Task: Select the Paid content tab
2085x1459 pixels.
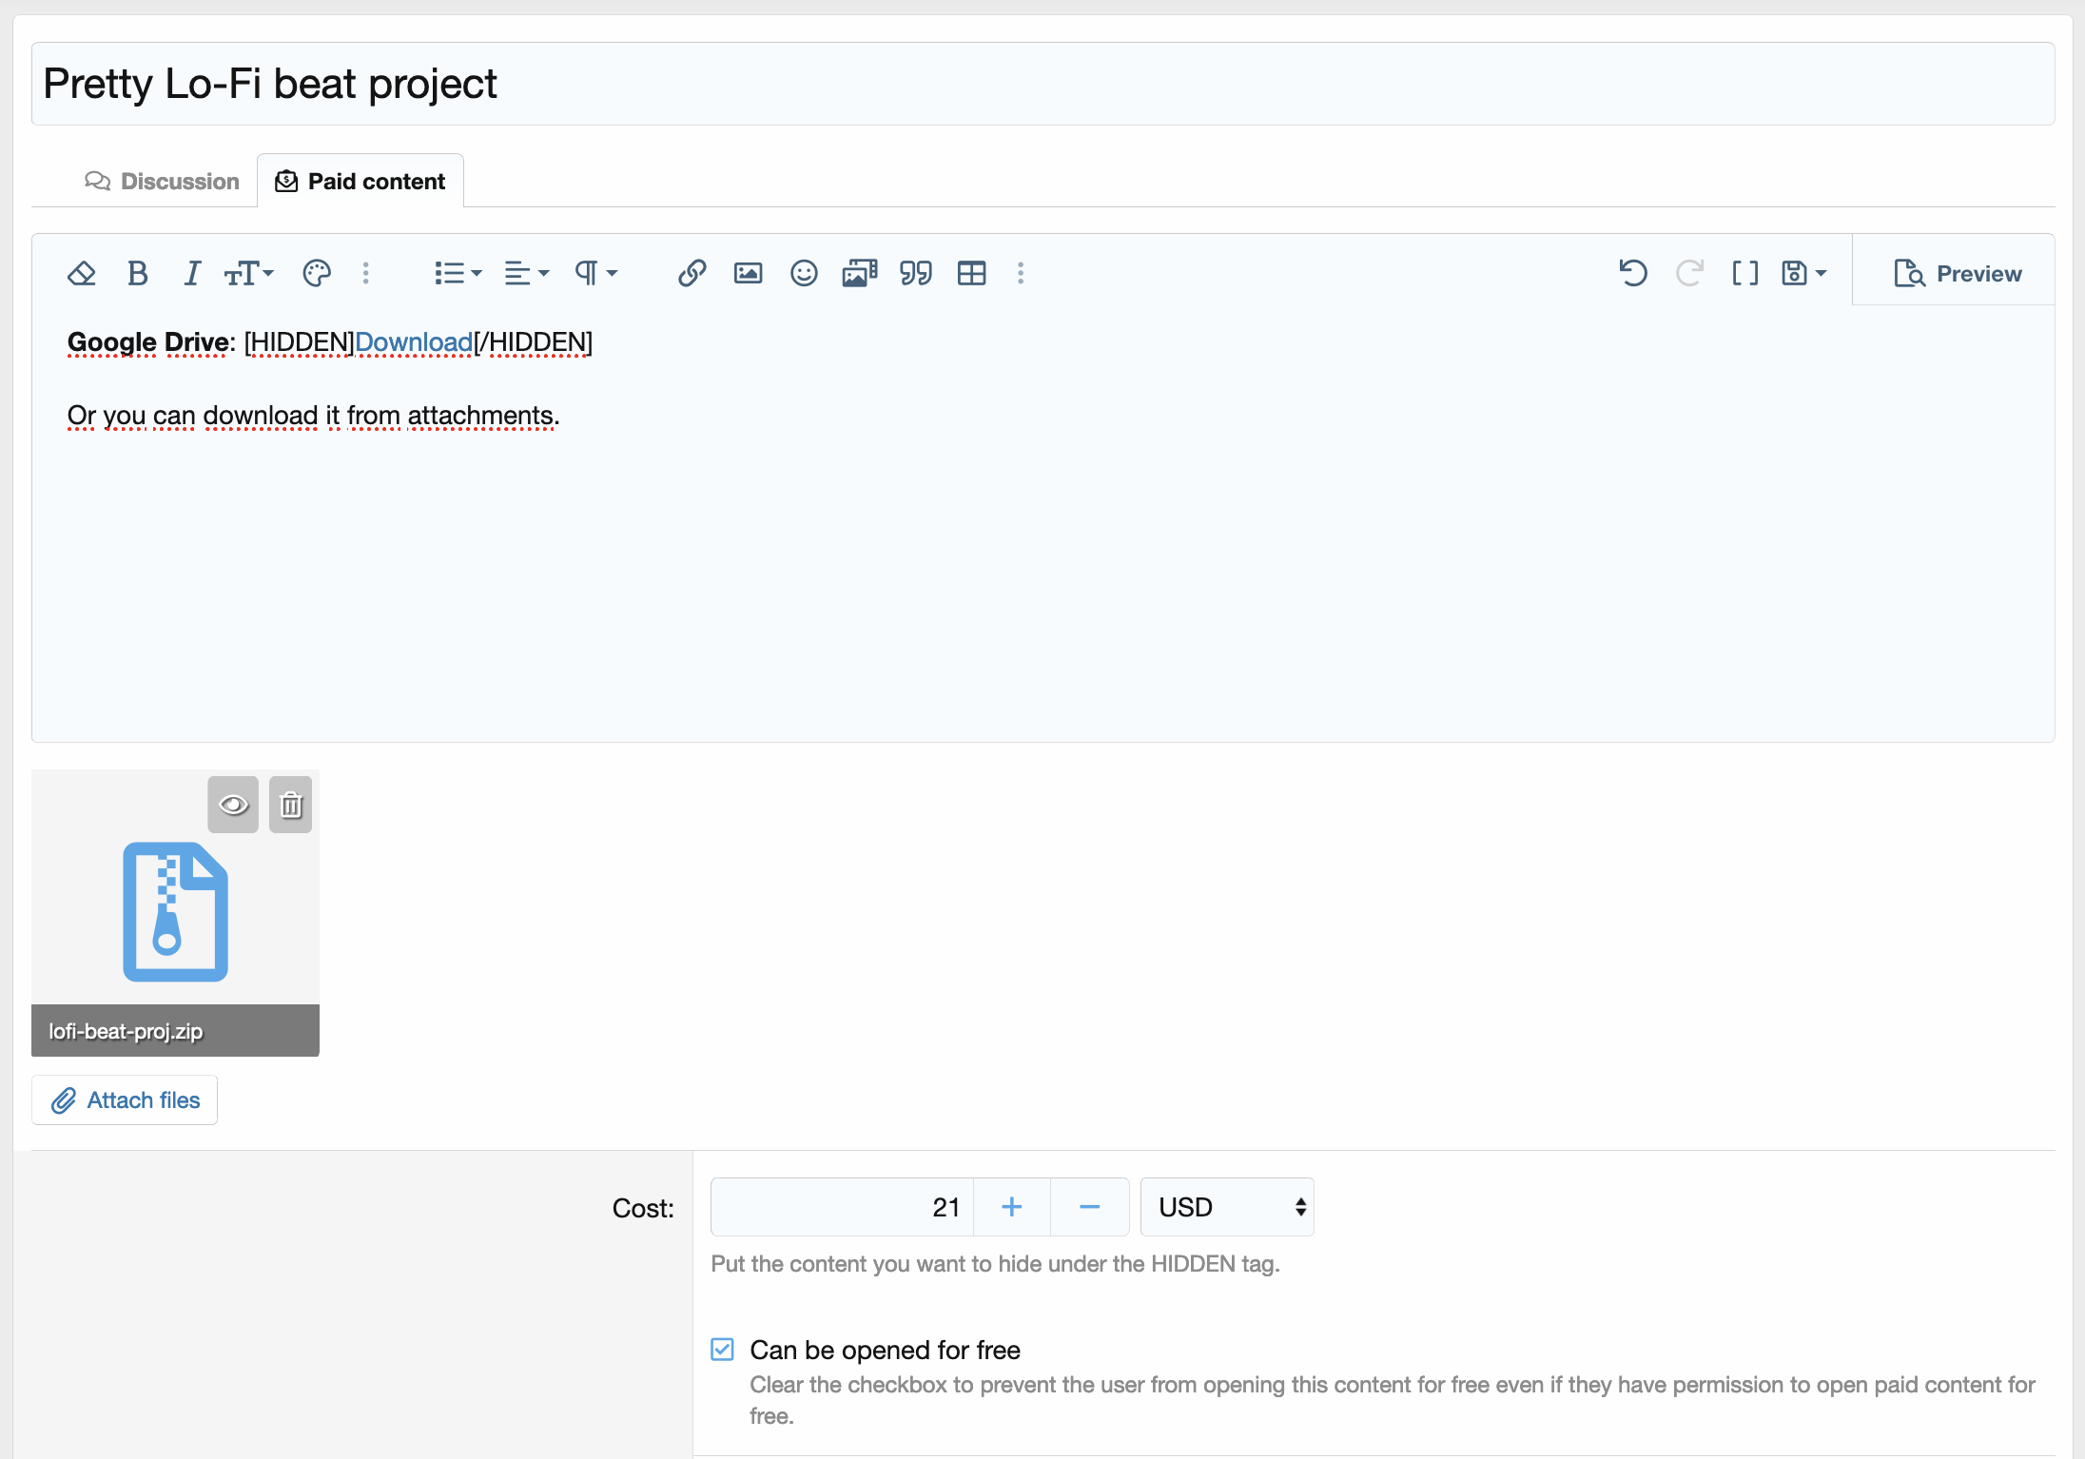Action: (x=360, y=181)
